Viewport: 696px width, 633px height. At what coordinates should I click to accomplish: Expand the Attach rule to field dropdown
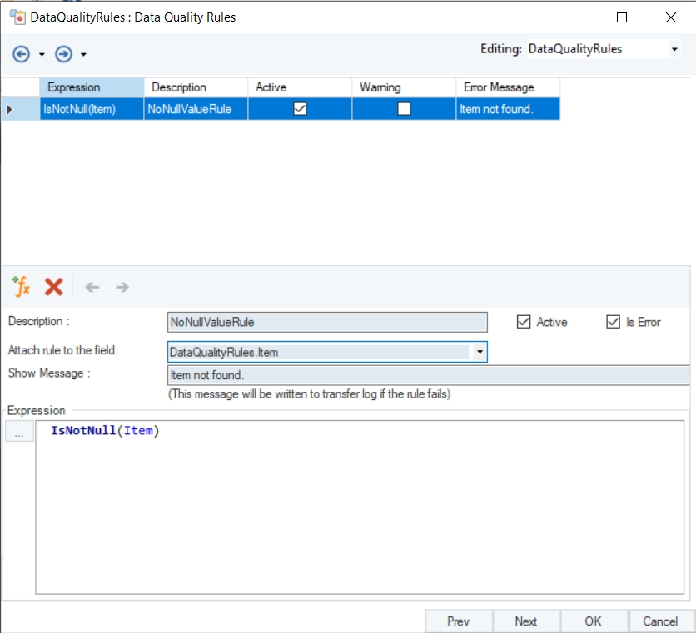click(479, 353)
